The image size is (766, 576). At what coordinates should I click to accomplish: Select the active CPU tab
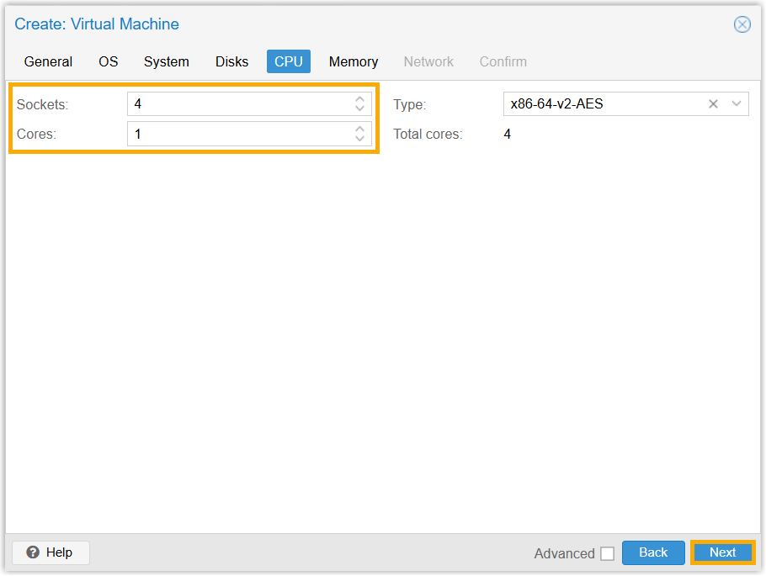click(x=289, y=61)
